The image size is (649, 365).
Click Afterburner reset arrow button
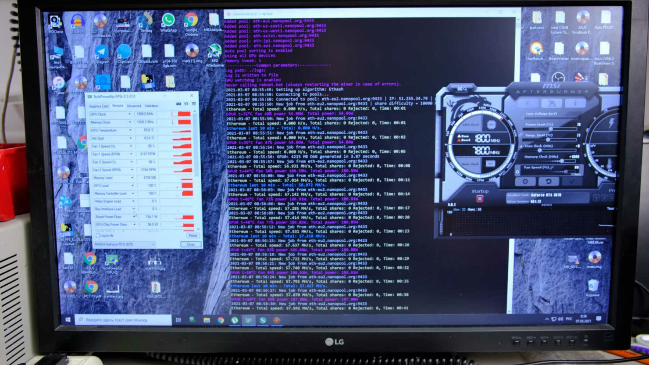pyautogui.click(x=548, y=181)
